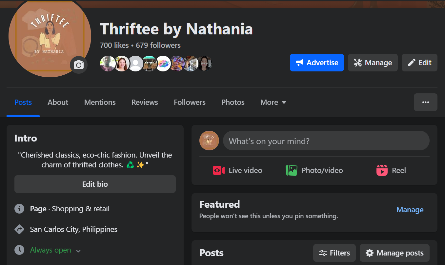The width and height of the screenshot is (445, 265).
Task: Click the second follower avatar with red top
Action: pyautogui.click(x=122, y=64)
